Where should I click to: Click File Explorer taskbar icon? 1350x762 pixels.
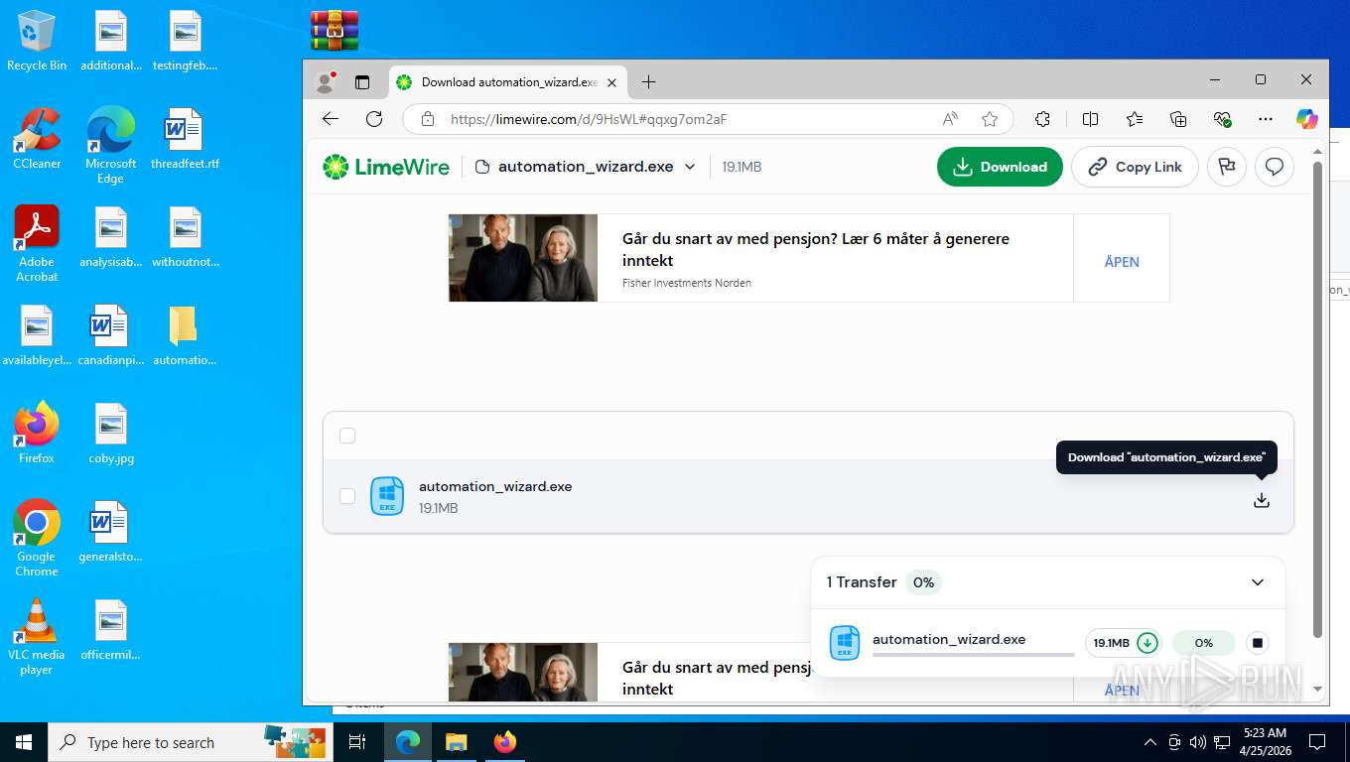[456, 742]
